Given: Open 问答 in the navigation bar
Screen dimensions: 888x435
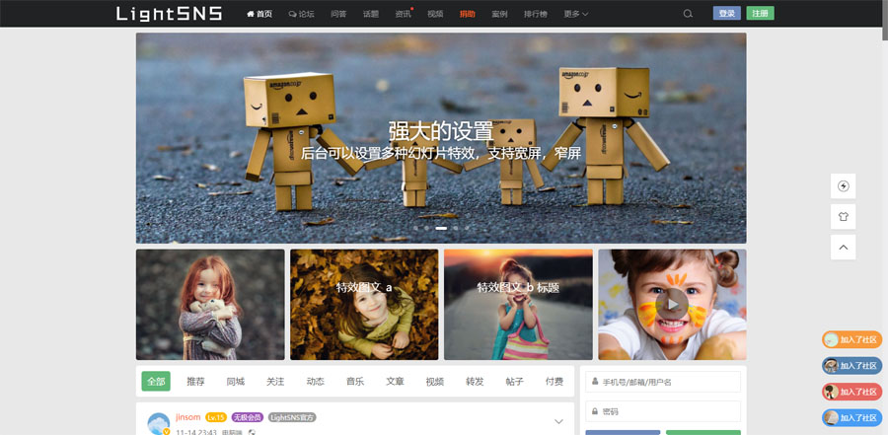Looking at the screenshot, I should point(338,14).
